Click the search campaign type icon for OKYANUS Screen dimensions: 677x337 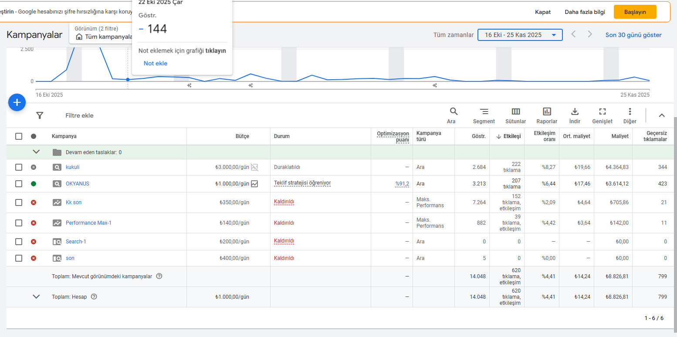click(57, 184)
